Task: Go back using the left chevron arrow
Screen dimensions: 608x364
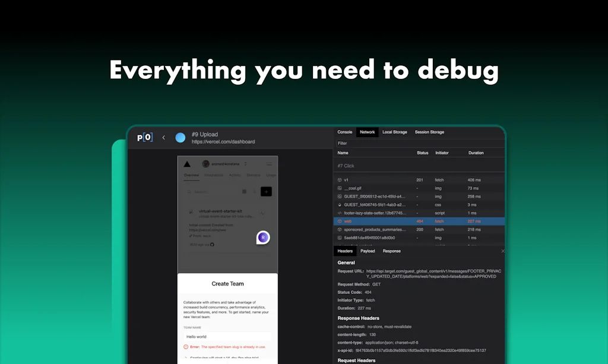Action: click(164, 138)
